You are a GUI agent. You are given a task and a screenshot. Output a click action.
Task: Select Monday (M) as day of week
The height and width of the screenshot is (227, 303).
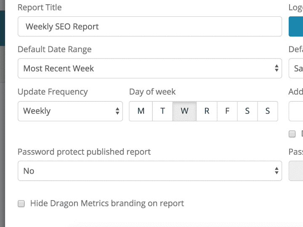pyautogui.click(x=141, y=111)
